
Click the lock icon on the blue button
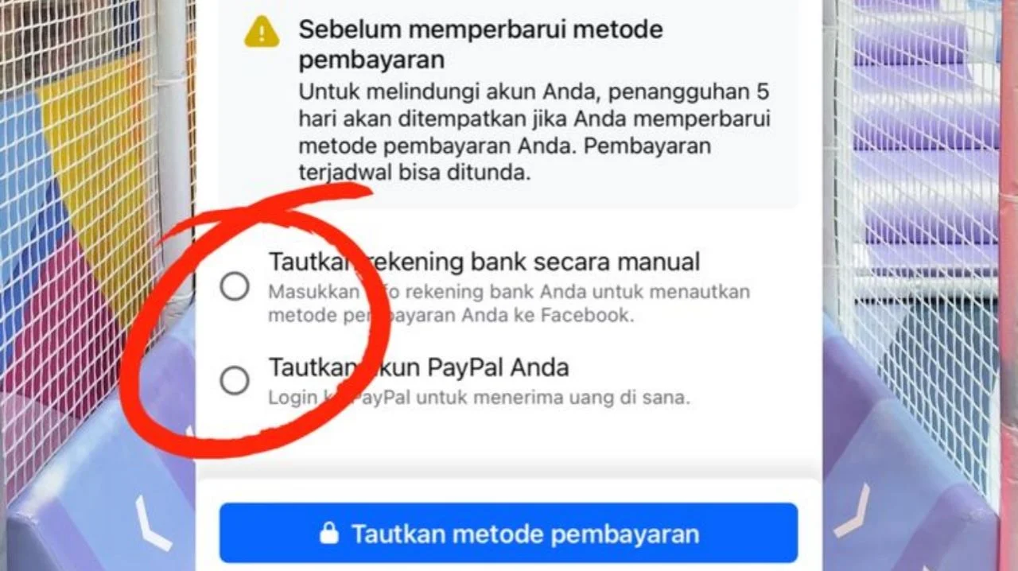coord(328,533)
